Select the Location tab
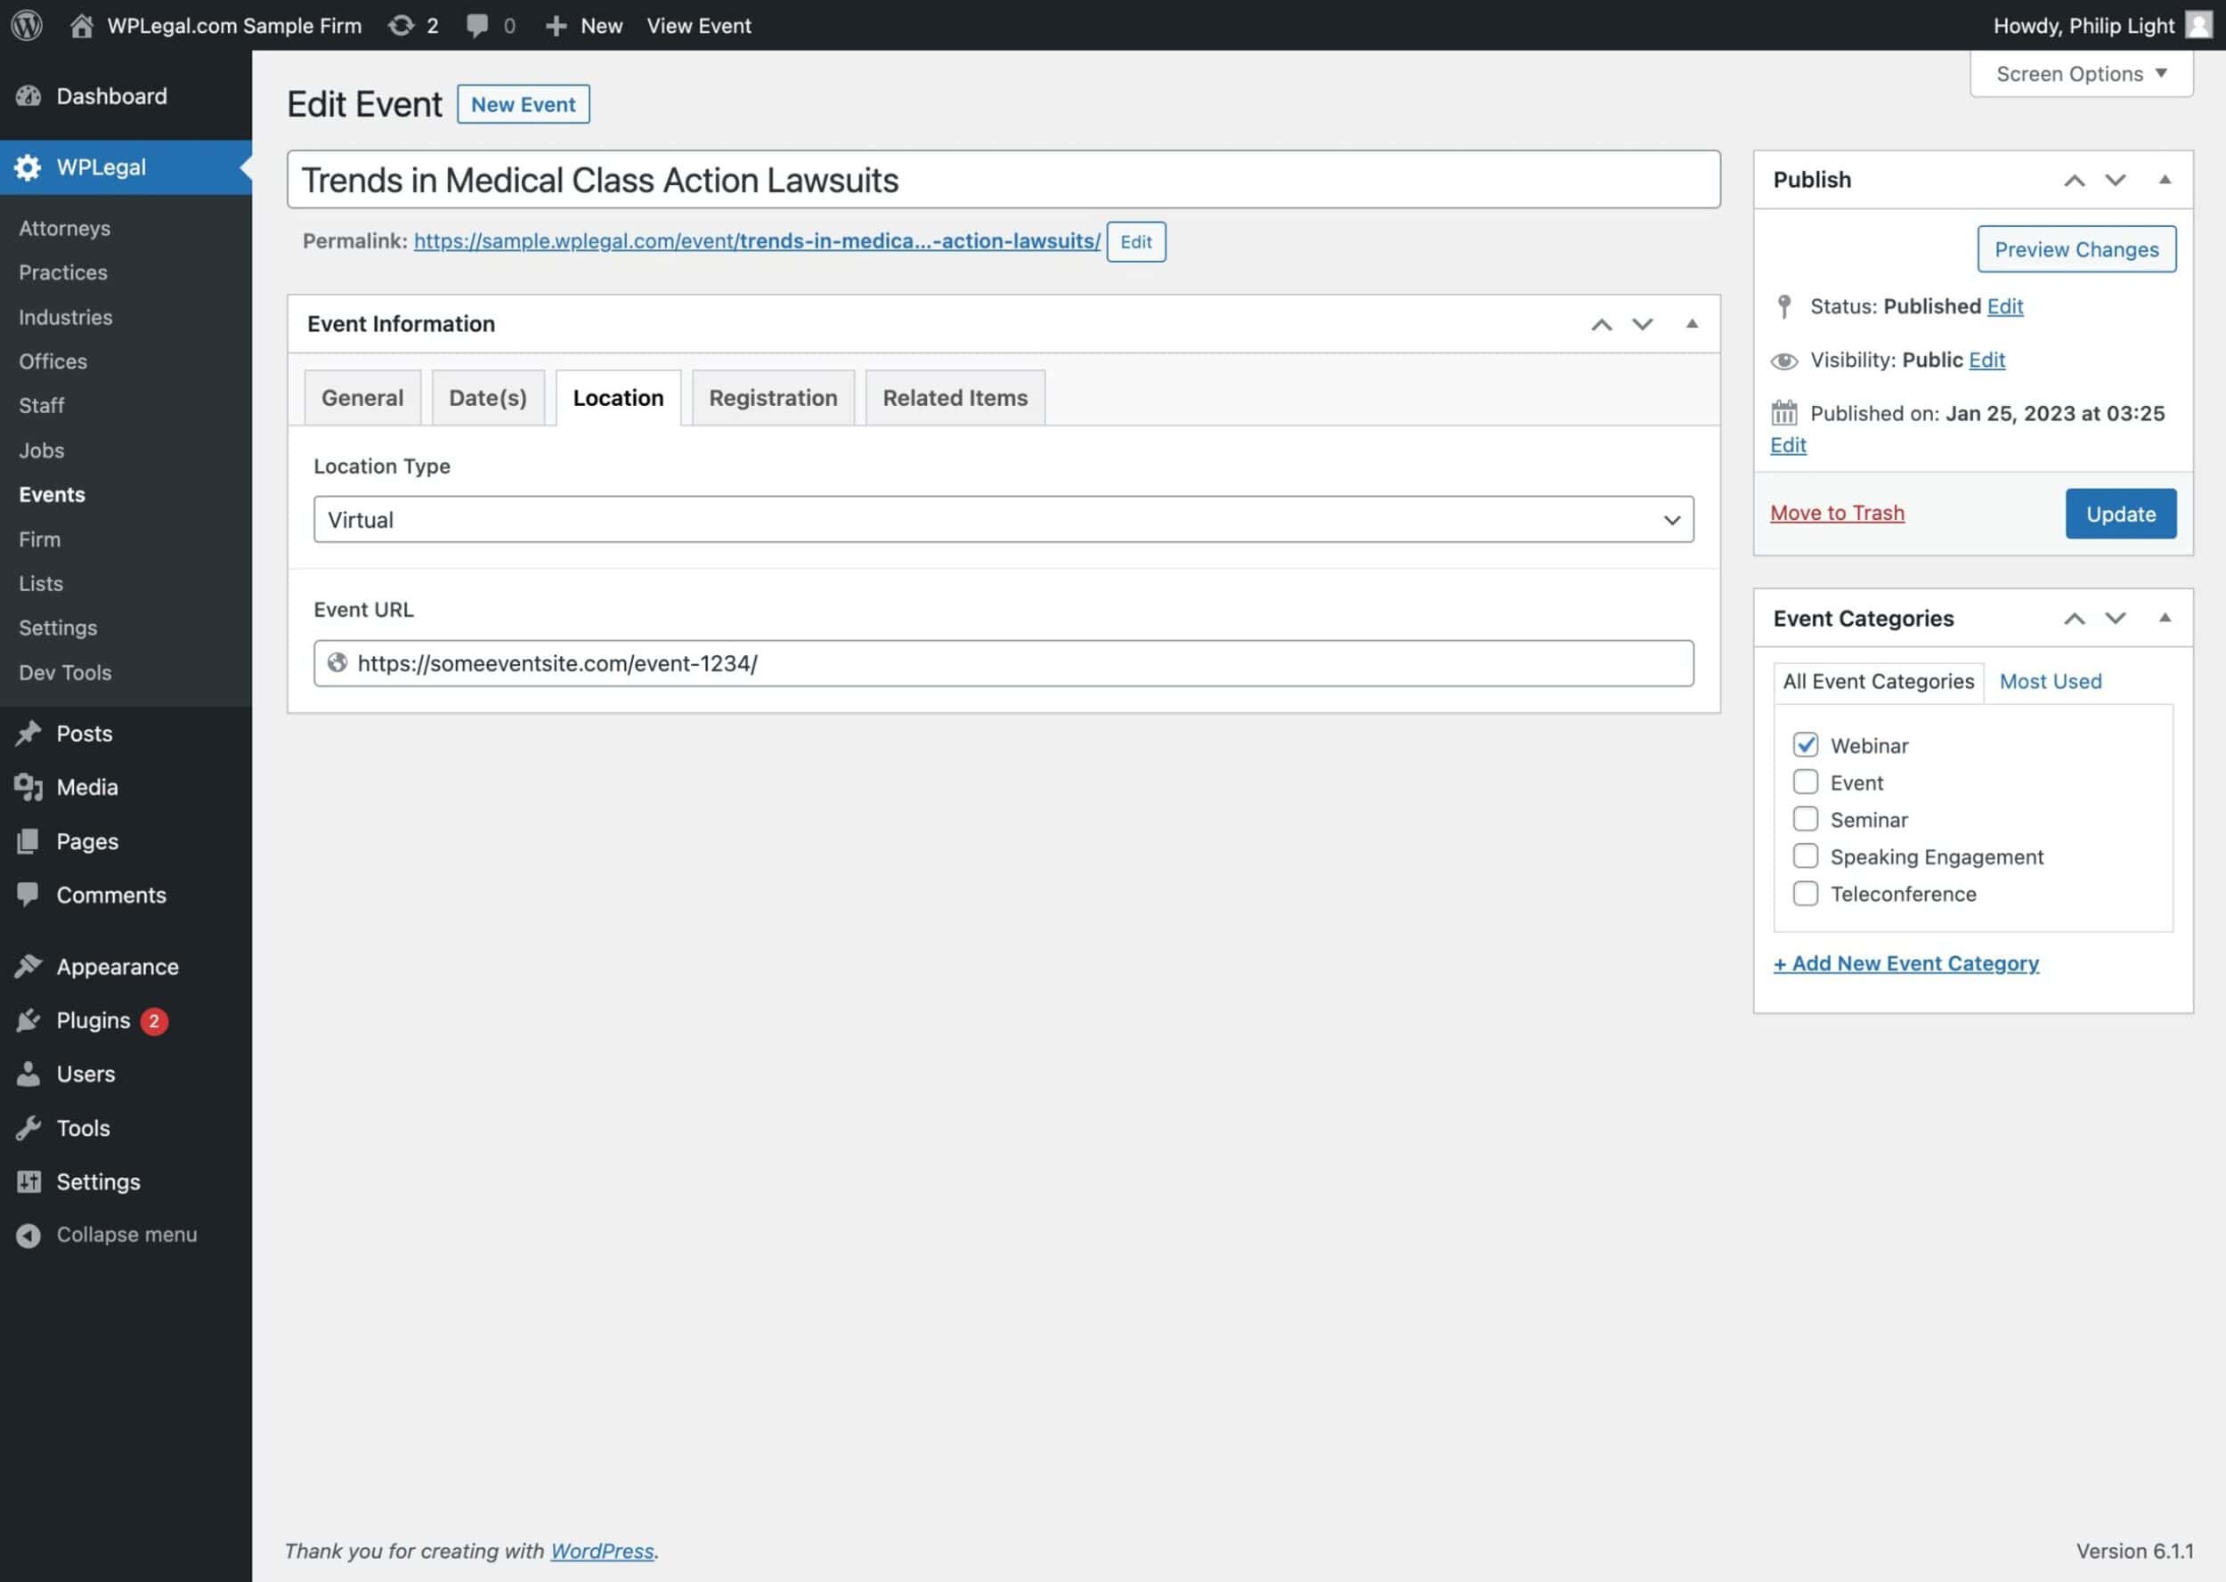Image resolution: width=2226 pixels, height=1582 pixels. (x=619, y=397)
